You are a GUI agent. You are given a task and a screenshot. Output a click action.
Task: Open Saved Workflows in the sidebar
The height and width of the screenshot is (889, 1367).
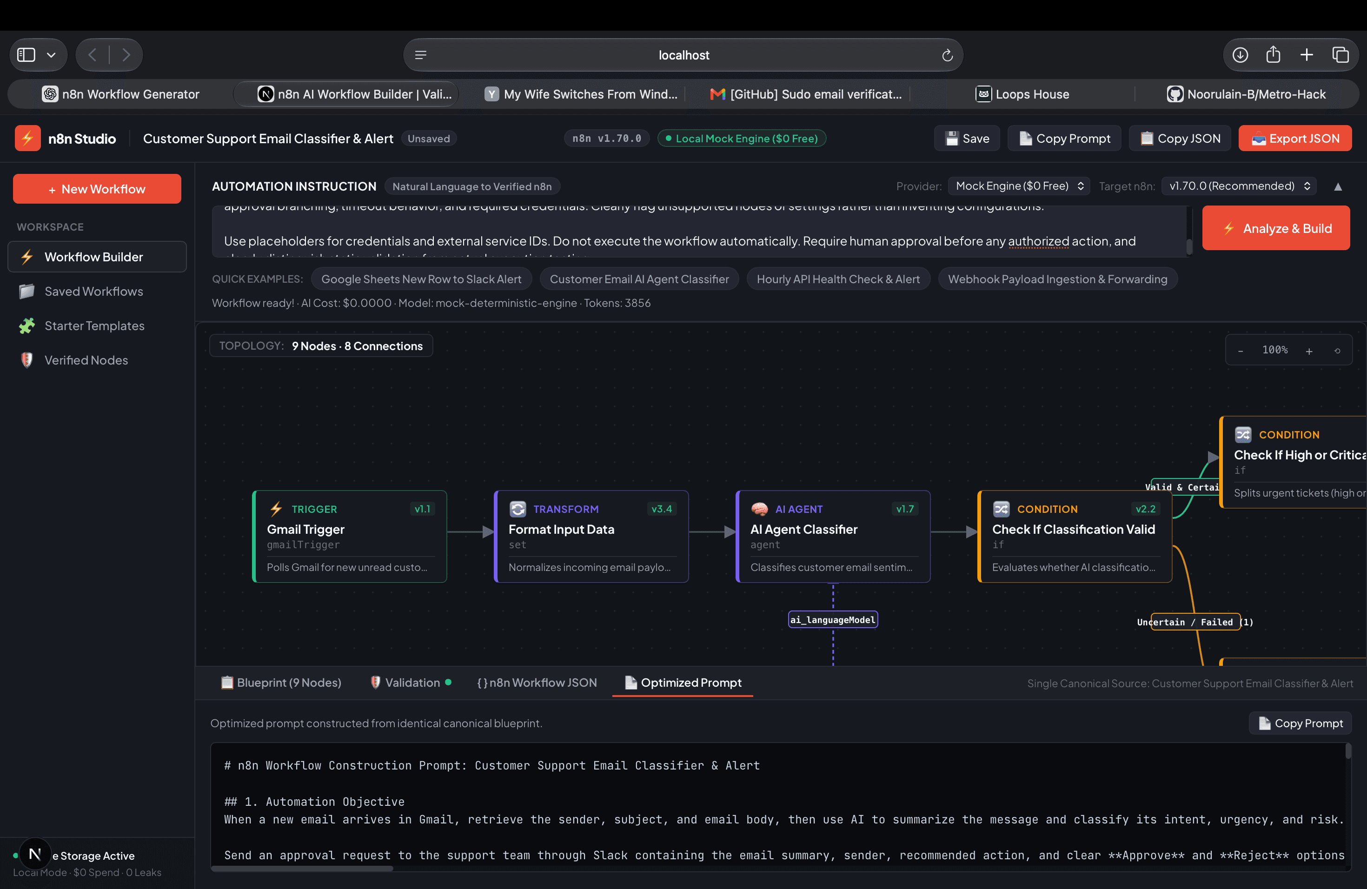[x=97, y=291]
